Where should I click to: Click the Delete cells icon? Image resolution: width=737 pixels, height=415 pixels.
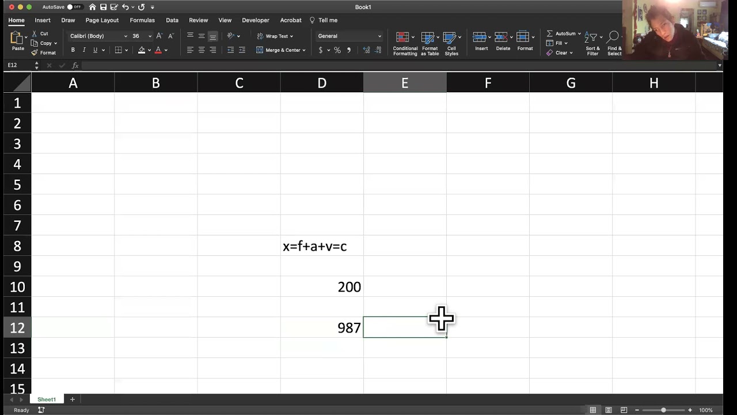click(x=501, y=37)
